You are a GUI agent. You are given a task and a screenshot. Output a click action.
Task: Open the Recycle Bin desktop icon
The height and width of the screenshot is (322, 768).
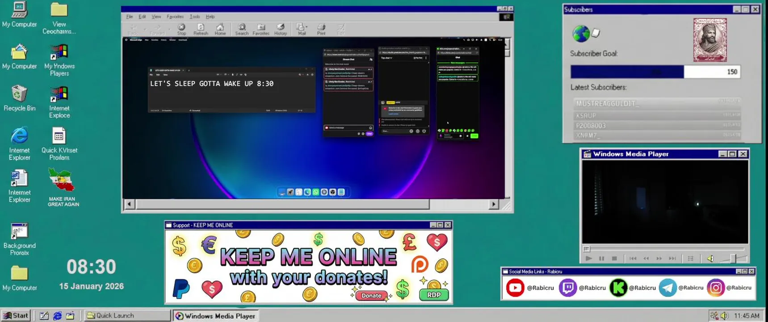(x=19, y=98)
